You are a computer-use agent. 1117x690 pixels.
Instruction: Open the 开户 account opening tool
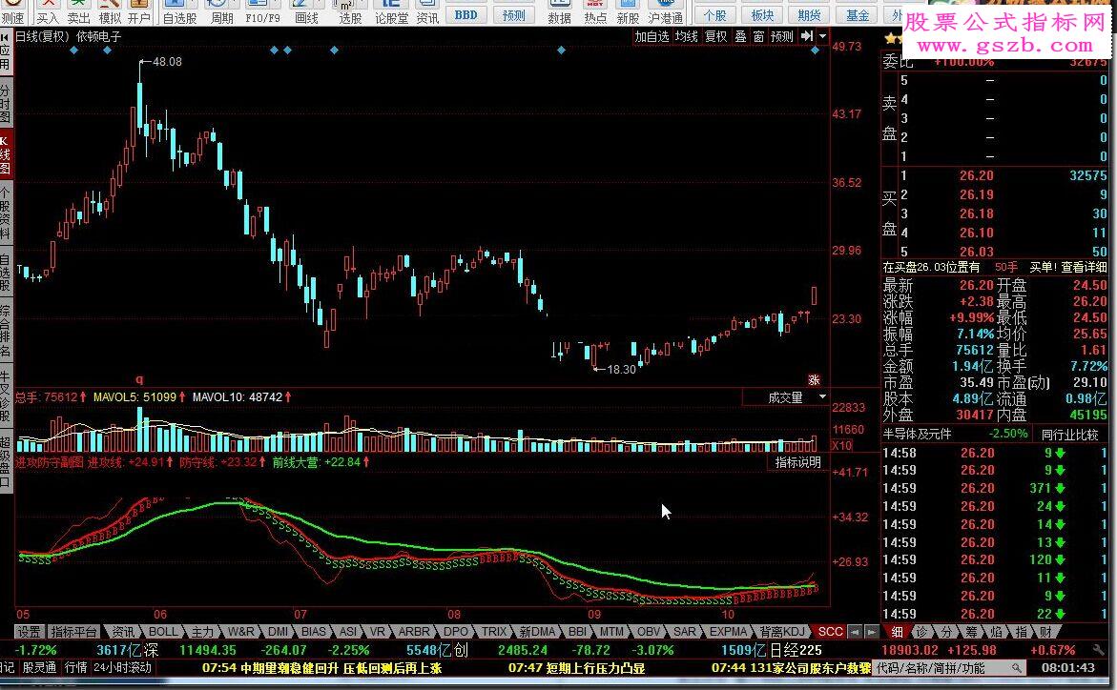[139, 12]
